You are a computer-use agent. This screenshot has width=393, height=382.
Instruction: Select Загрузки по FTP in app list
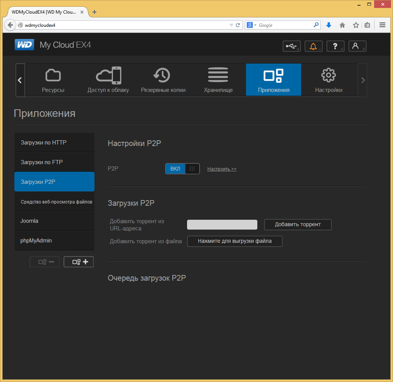pos(54,162)
